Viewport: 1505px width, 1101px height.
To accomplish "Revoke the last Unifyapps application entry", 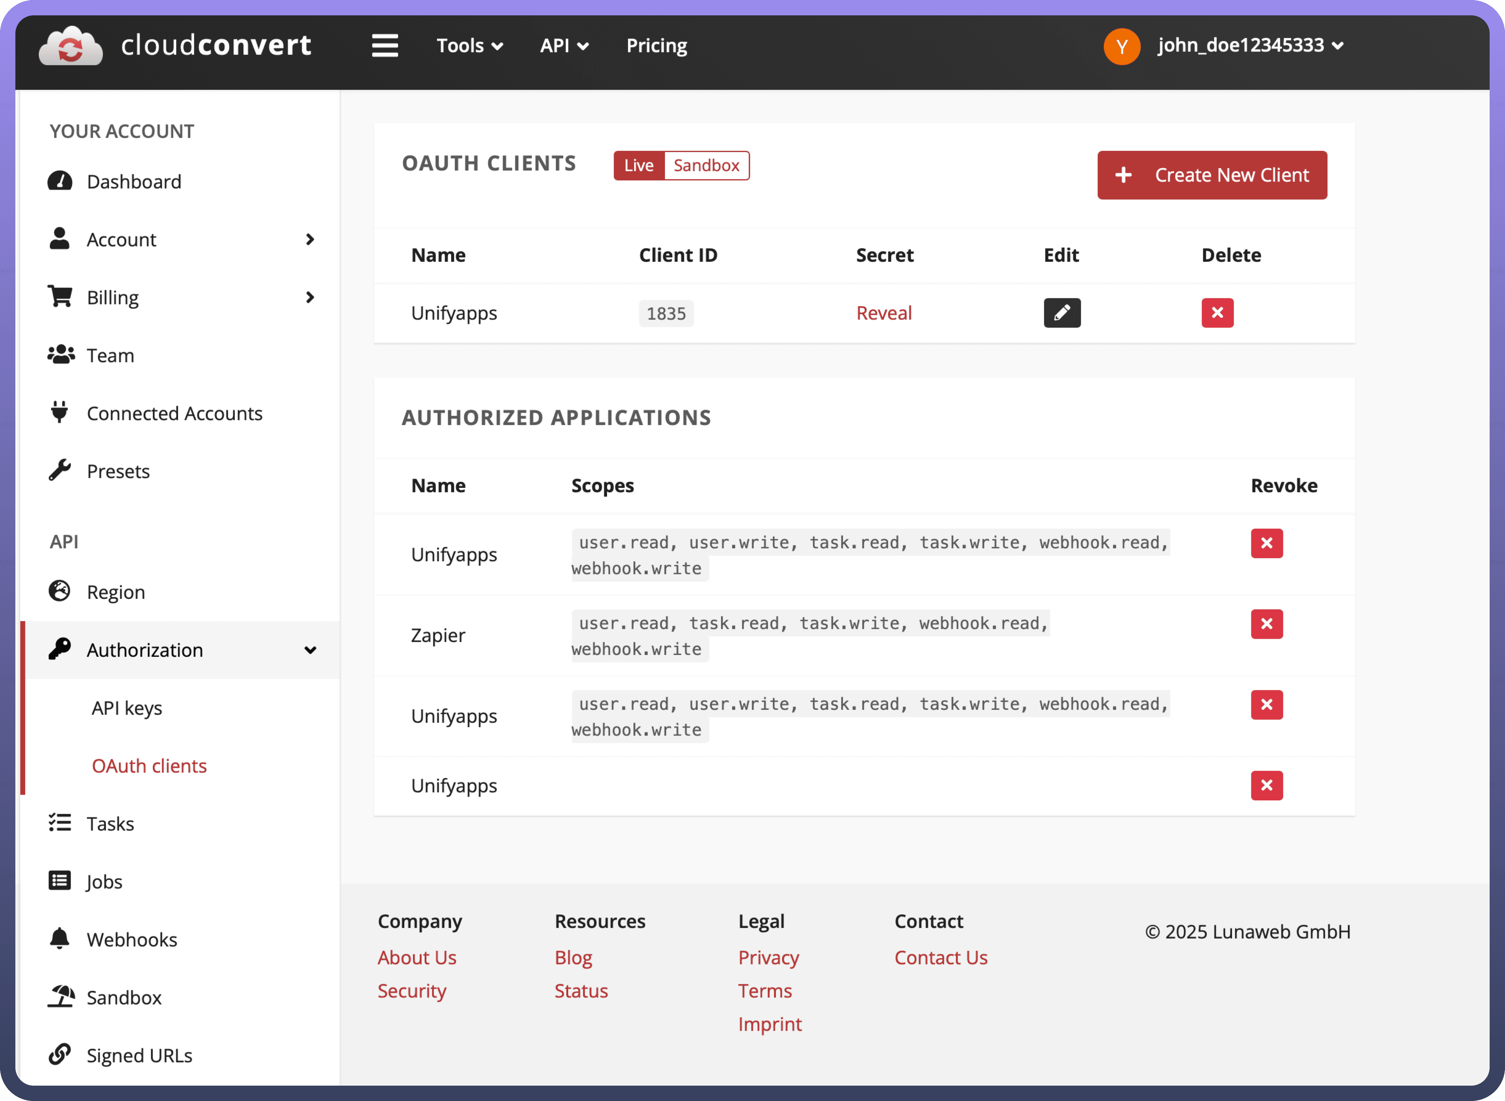I will 1266,785.
